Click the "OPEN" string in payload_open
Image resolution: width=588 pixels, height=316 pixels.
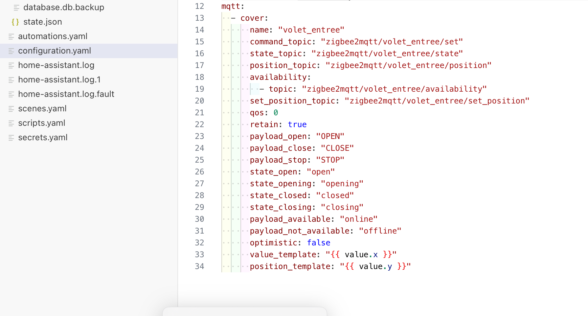point(330,136)
